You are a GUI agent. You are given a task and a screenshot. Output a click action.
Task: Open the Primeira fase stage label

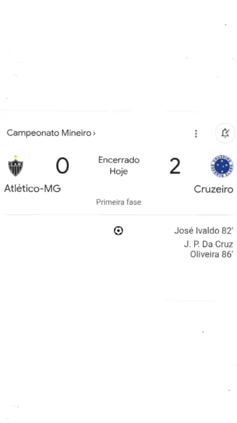click(118, 202)
